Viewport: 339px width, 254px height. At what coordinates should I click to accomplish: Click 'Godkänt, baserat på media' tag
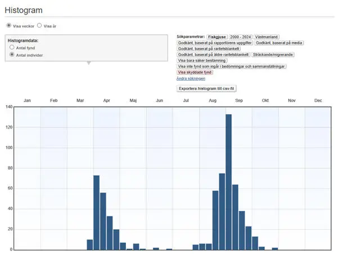(279, 43)
